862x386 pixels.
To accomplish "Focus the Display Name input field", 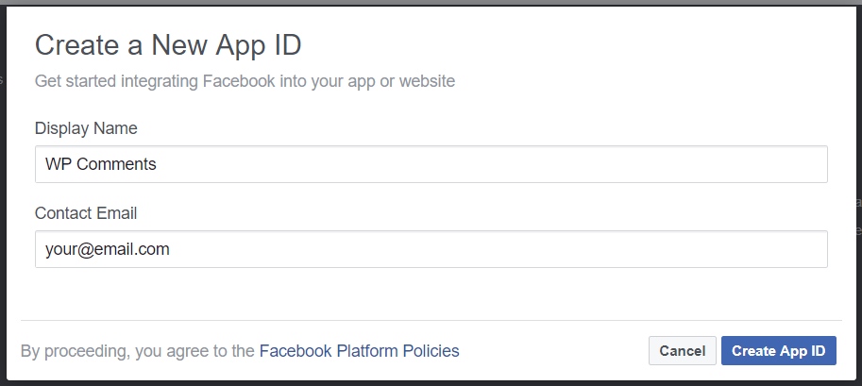I will (431, 164).
